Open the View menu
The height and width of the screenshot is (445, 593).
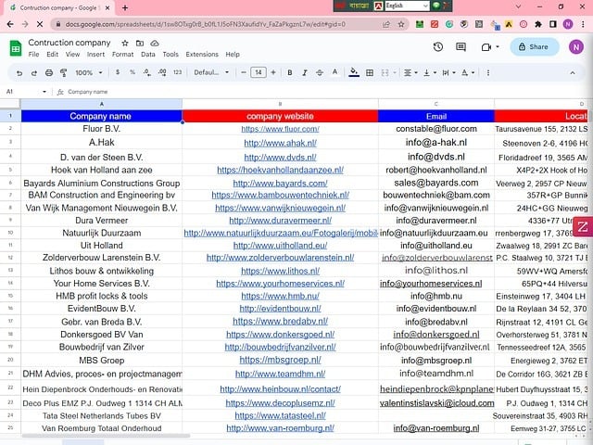tap(72, 55)
